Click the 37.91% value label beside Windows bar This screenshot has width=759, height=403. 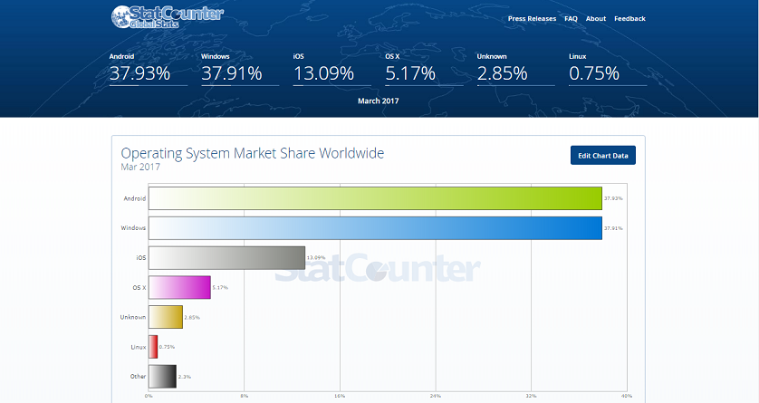coord(613,228)
